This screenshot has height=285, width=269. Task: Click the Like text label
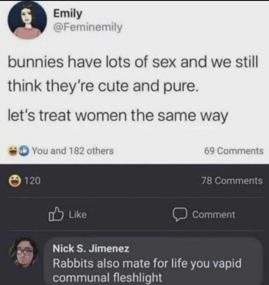[x=78, y=215]
